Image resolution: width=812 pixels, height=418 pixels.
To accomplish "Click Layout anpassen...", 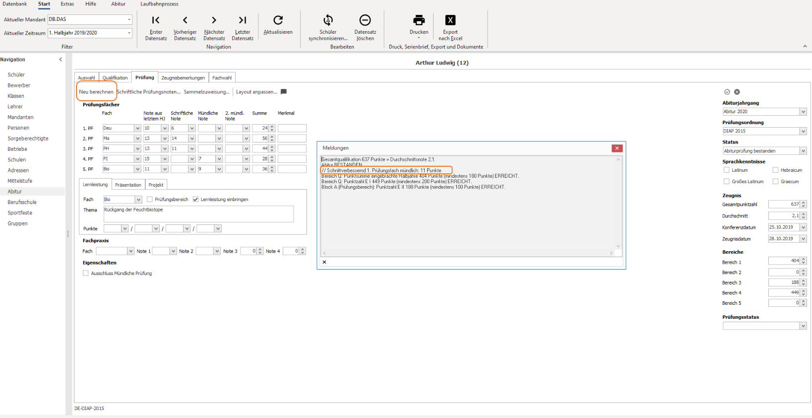I will [x=256, y=92].
